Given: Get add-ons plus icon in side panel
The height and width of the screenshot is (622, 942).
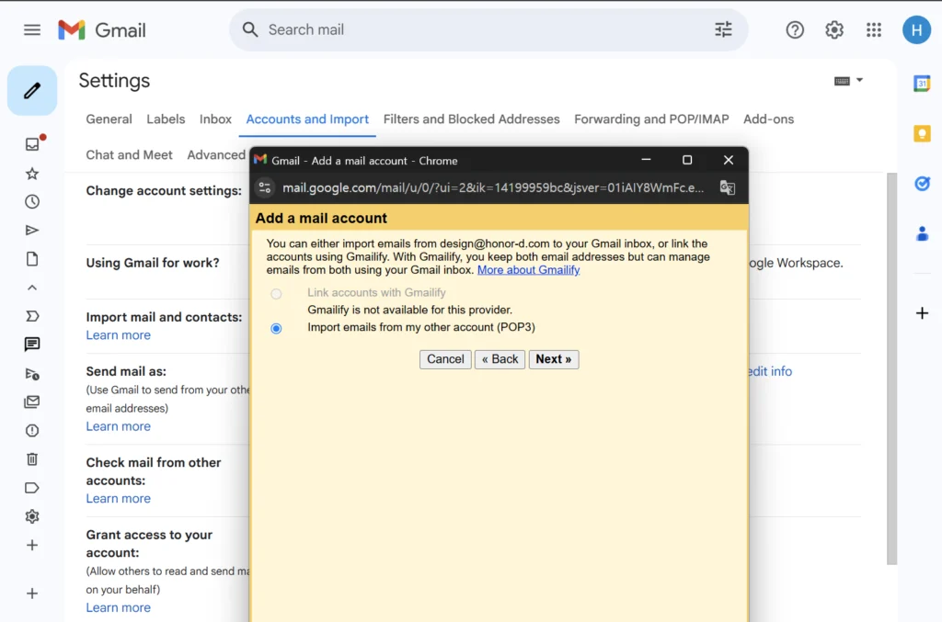Looking at the screenshot, I should (x=922, y=313).
